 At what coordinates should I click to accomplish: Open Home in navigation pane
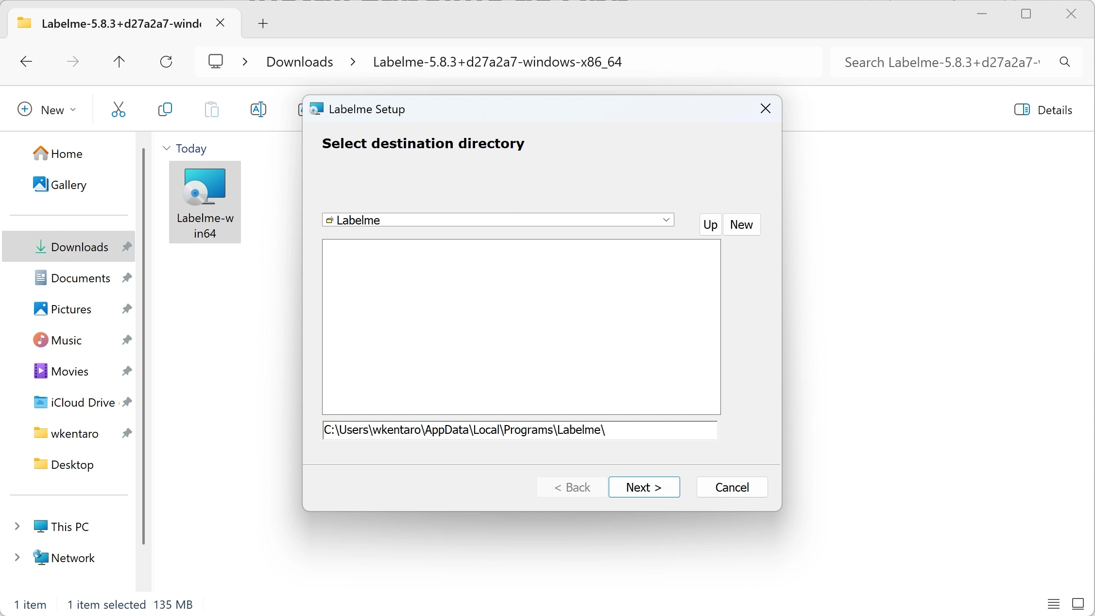[69, 154]
